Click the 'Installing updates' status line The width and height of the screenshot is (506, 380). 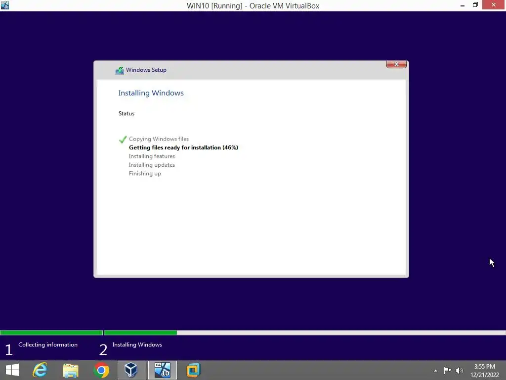(x=152, y=165)
